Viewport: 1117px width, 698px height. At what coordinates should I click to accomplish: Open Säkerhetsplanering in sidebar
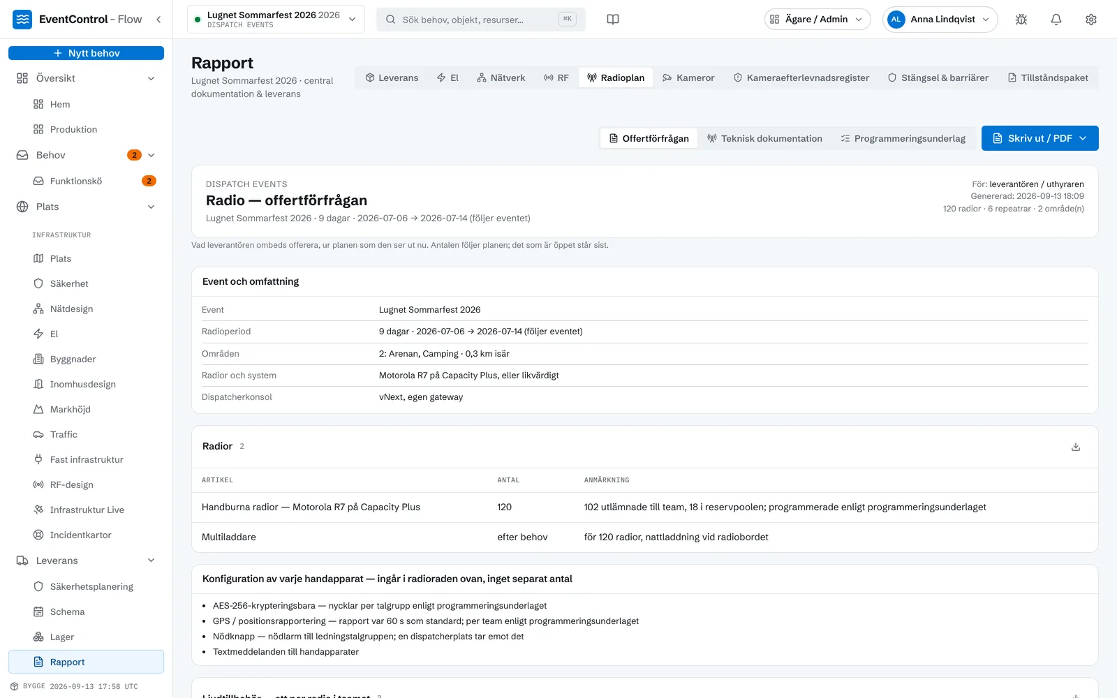pos(86,586)
